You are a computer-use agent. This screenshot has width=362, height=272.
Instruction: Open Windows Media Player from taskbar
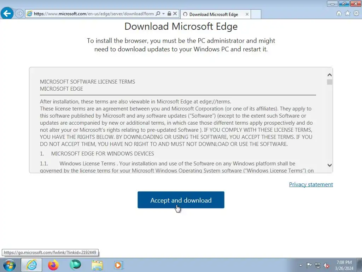click(x=119, y=265)
